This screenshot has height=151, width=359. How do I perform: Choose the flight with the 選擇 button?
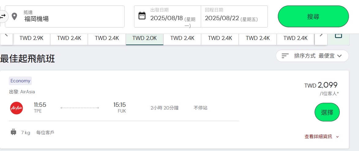327,112
